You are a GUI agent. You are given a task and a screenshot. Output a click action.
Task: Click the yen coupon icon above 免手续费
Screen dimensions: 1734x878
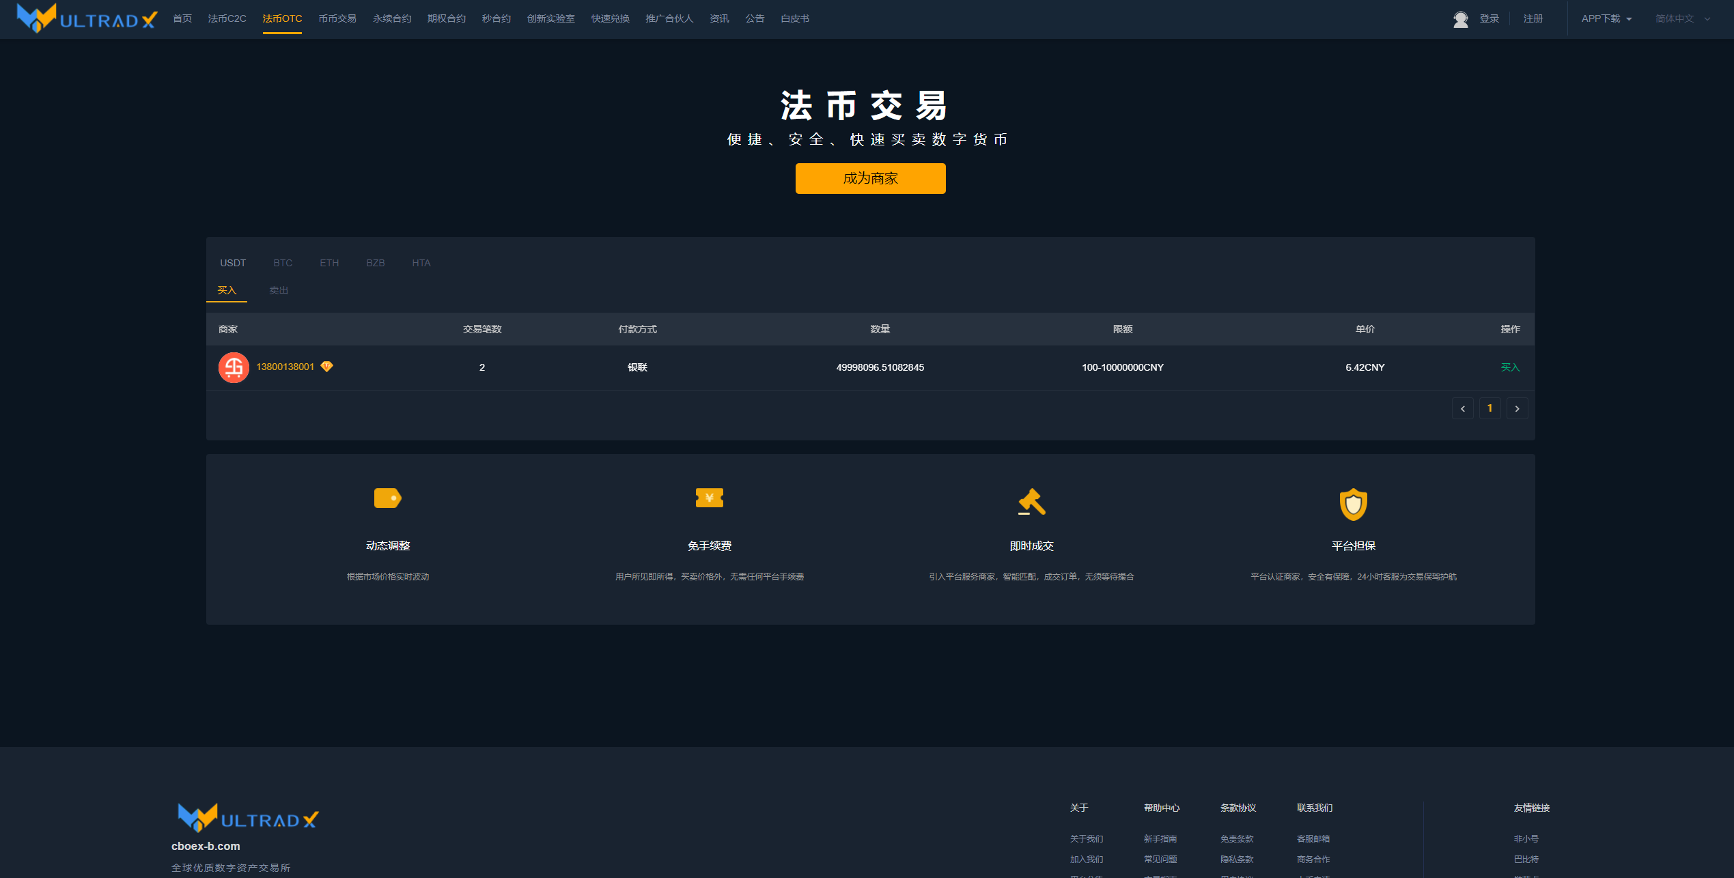[x=709, y=498]
